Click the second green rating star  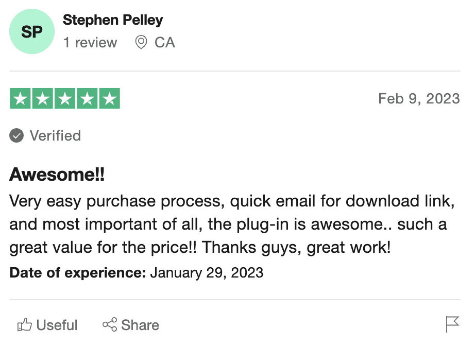click(43, 98)
